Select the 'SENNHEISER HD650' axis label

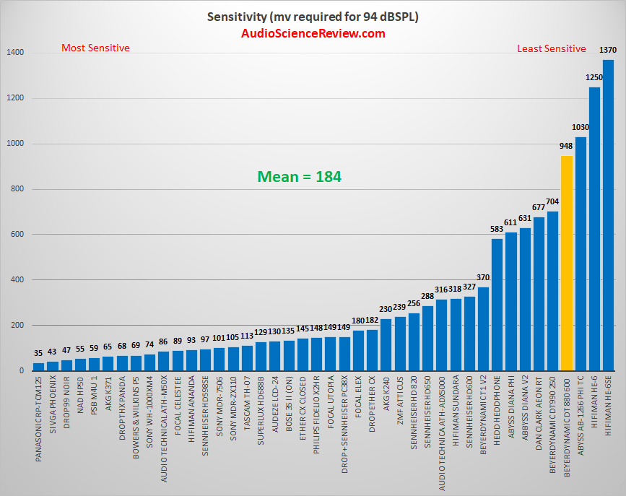coord(427,412)
